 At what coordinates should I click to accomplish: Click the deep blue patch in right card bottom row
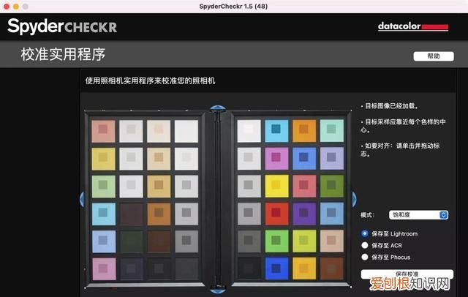276,268
